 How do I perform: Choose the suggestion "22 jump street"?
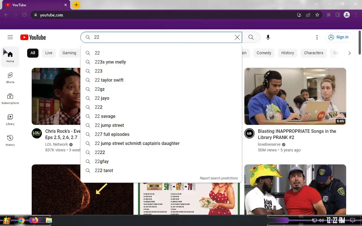click(161, 125)
